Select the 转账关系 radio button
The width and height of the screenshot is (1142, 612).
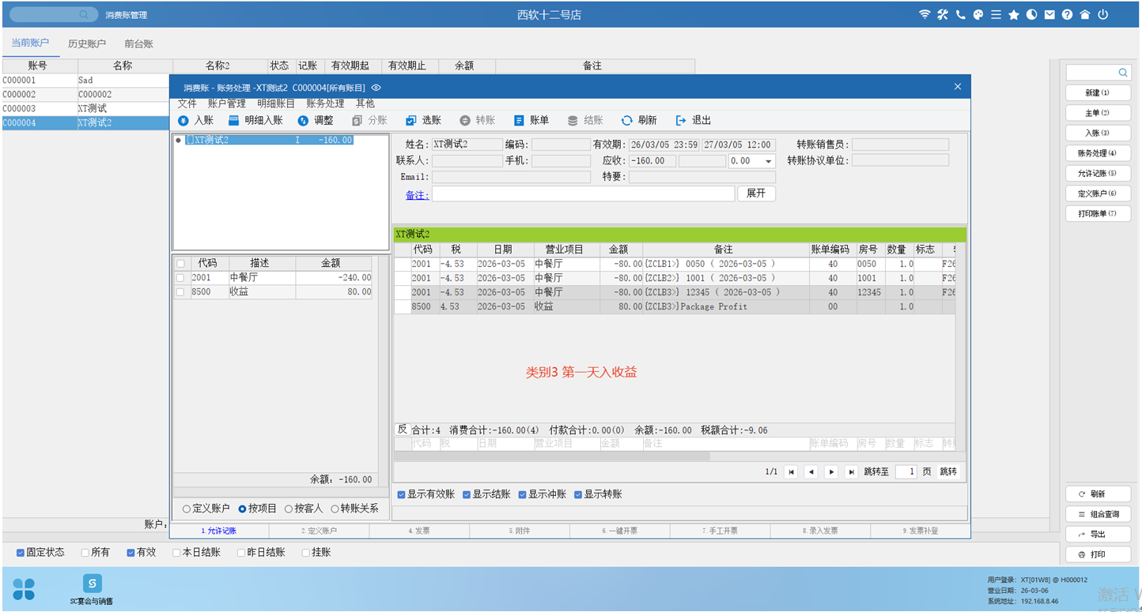(335, 509)
